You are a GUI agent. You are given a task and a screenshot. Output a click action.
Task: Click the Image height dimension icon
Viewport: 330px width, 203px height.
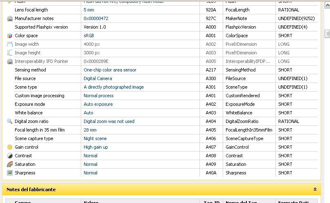click(10, 53)
